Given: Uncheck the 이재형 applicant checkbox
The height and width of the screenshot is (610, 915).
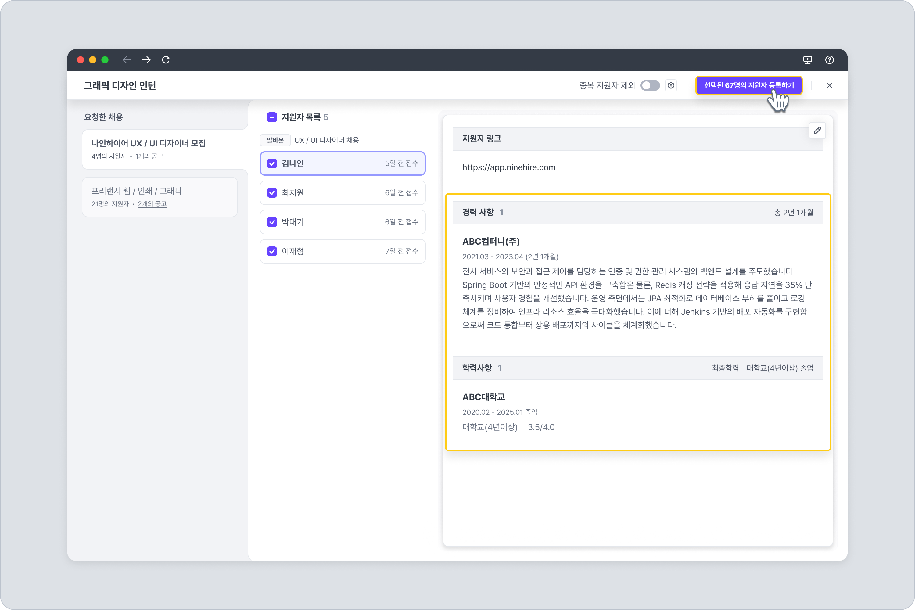Looking at the screenshot, I should (272, 251).
